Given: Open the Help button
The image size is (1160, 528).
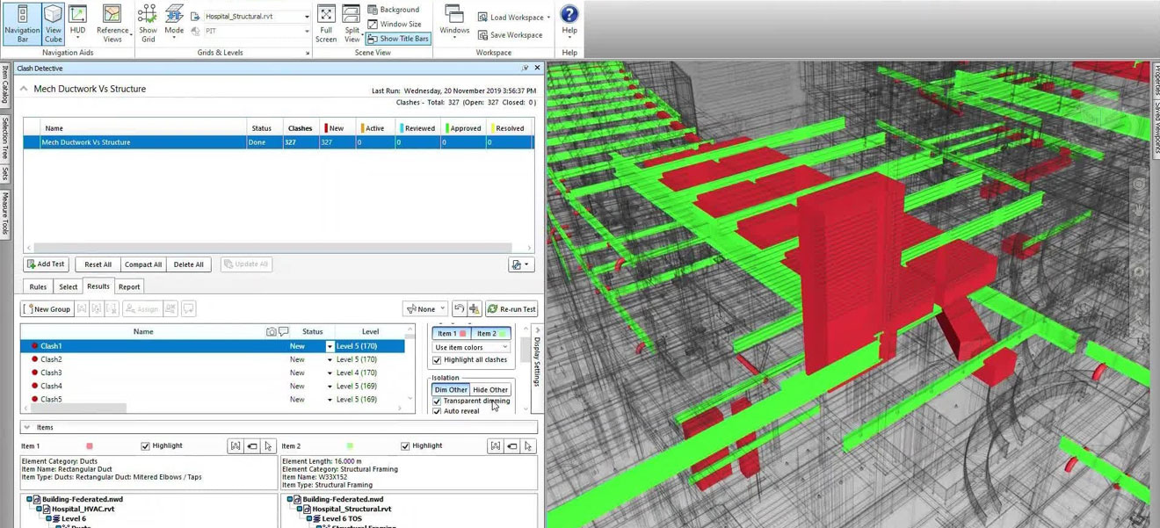Looking at the screenshot, I should coord(569,21).
